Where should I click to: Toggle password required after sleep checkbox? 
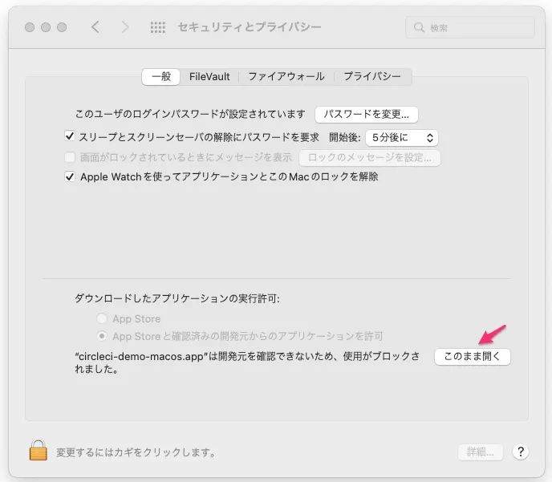(x=70, y=136)
